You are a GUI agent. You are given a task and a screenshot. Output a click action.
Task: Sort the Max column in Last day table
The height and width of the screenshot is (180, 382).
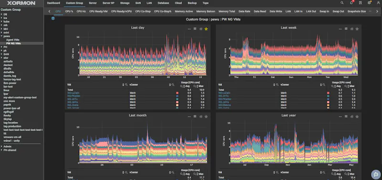pos(198,86)
